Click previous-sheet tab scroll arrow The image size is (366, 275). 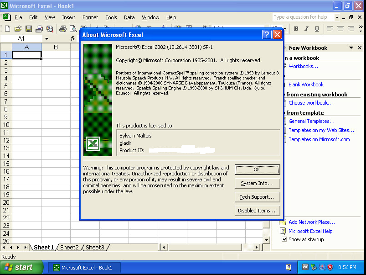point(11,247)
